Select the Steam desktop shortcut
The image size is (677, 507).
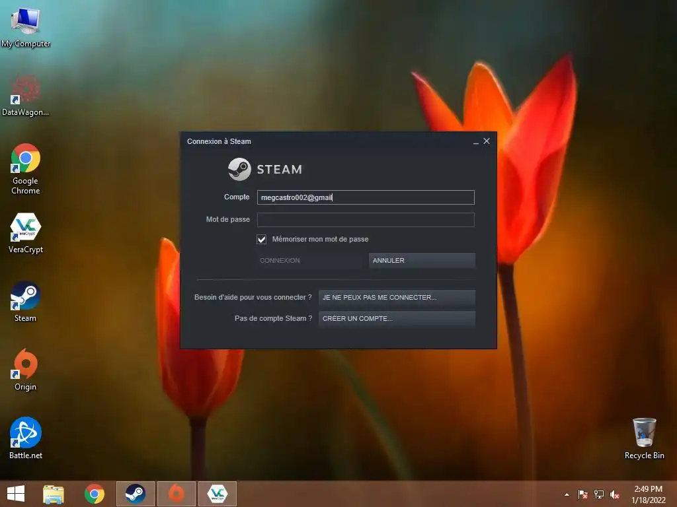(26, 301)
